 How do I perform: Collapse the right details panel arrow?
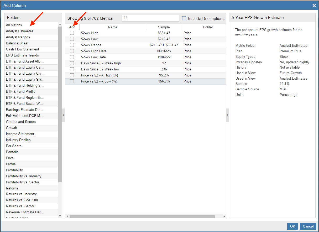pos(227,115)
